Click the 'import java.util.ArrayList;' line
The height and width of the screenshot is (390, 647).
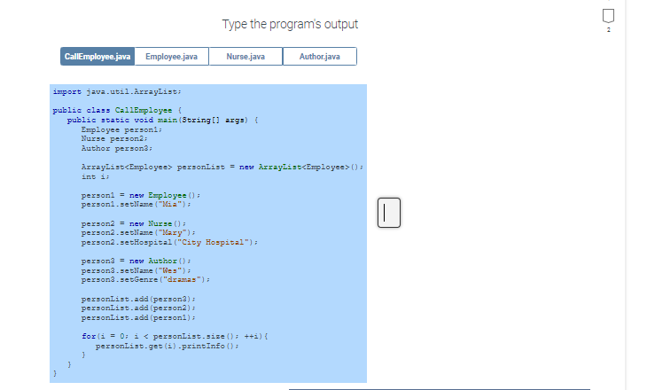point(117,91)
